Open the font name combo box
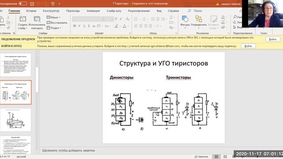This screenshot has height=159, width=283. 88,19
